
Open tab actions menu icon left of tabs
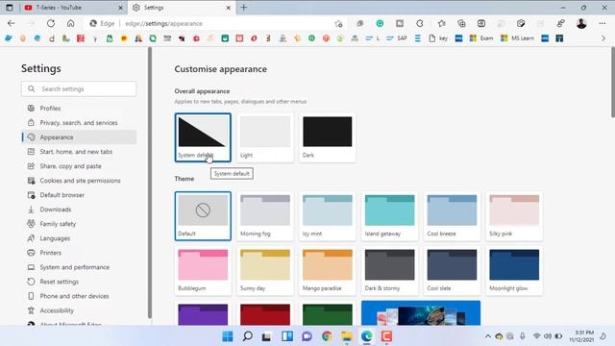pyautogui.click(x=10, y=8)
